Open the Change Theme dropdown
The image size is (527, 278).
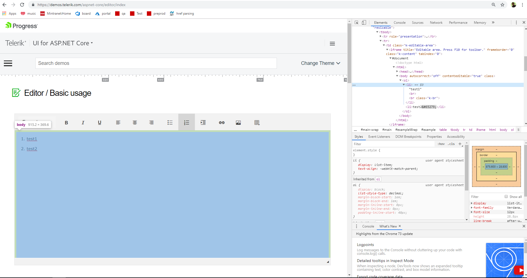pos(321,63)
